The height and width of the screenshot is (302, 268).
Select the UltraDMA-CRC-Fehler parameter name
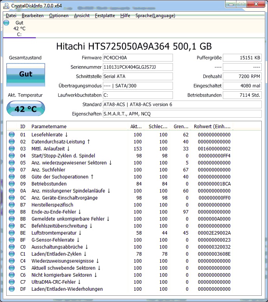pos(56,282)
